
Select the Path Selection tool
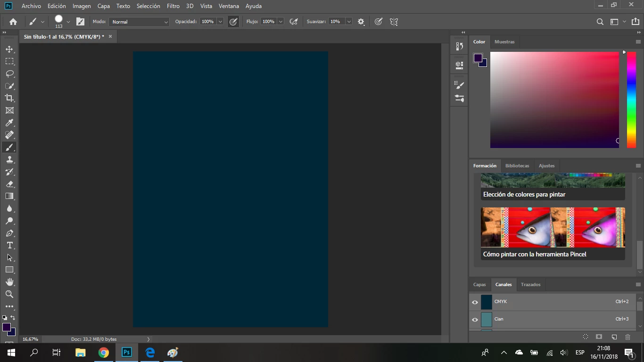[x=9, y=257]
